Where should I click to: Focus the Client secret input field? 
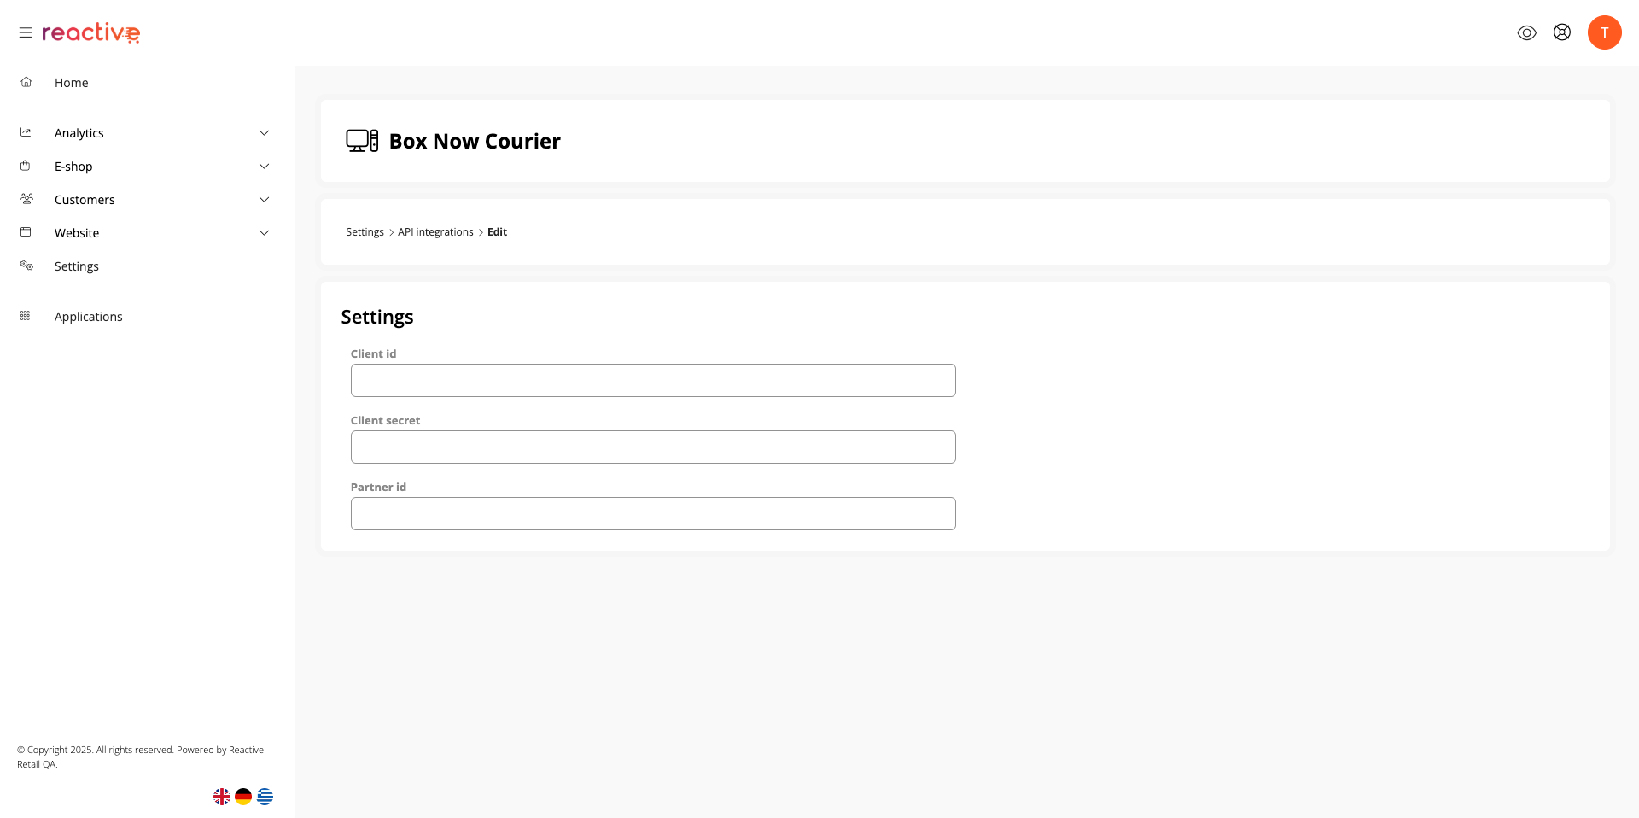[x=653, y=447]
